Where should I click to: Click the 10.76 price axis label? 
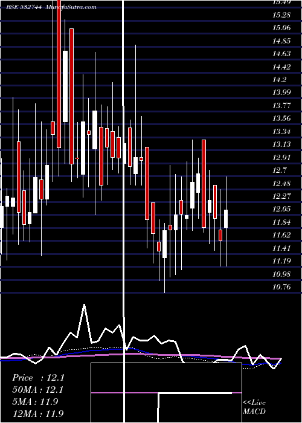coord(281,287)
